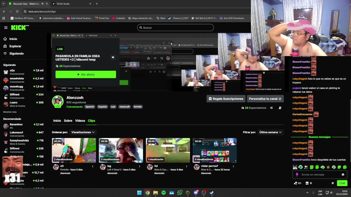Play the xD Fortnite clip thumbnail
This screenshot has width=351, height=197.
click(x=74, y=150)
